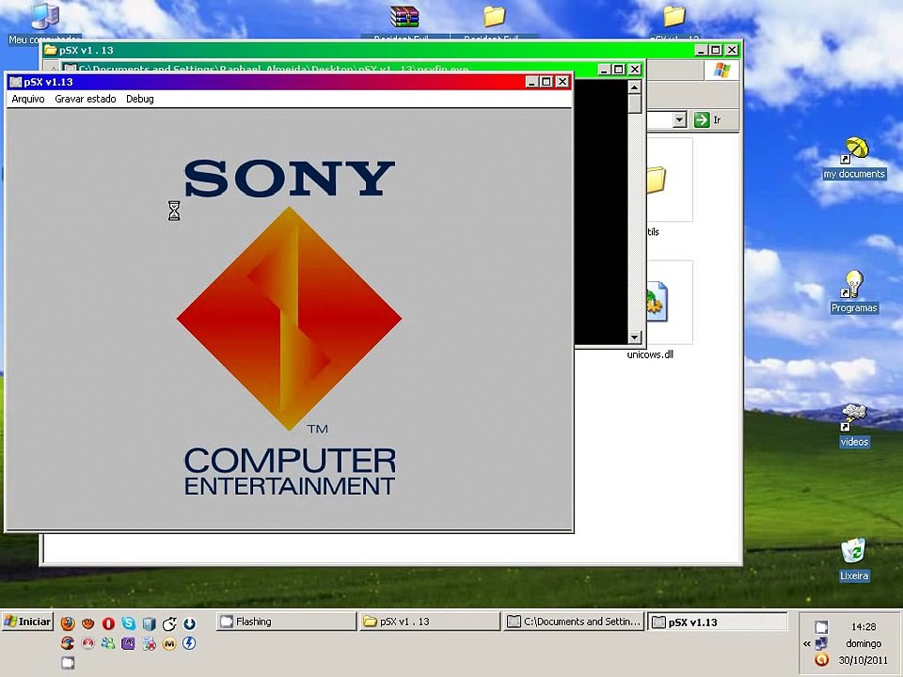Screen dimensions: 903x677
Task: Open the Gravar estado menu
Action: click(x=86, y=99)
